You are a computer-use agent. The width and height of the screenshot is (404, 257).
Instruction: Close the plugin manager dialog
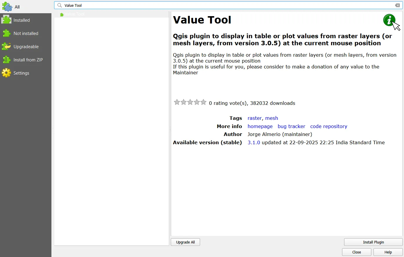tap(357, 252)
